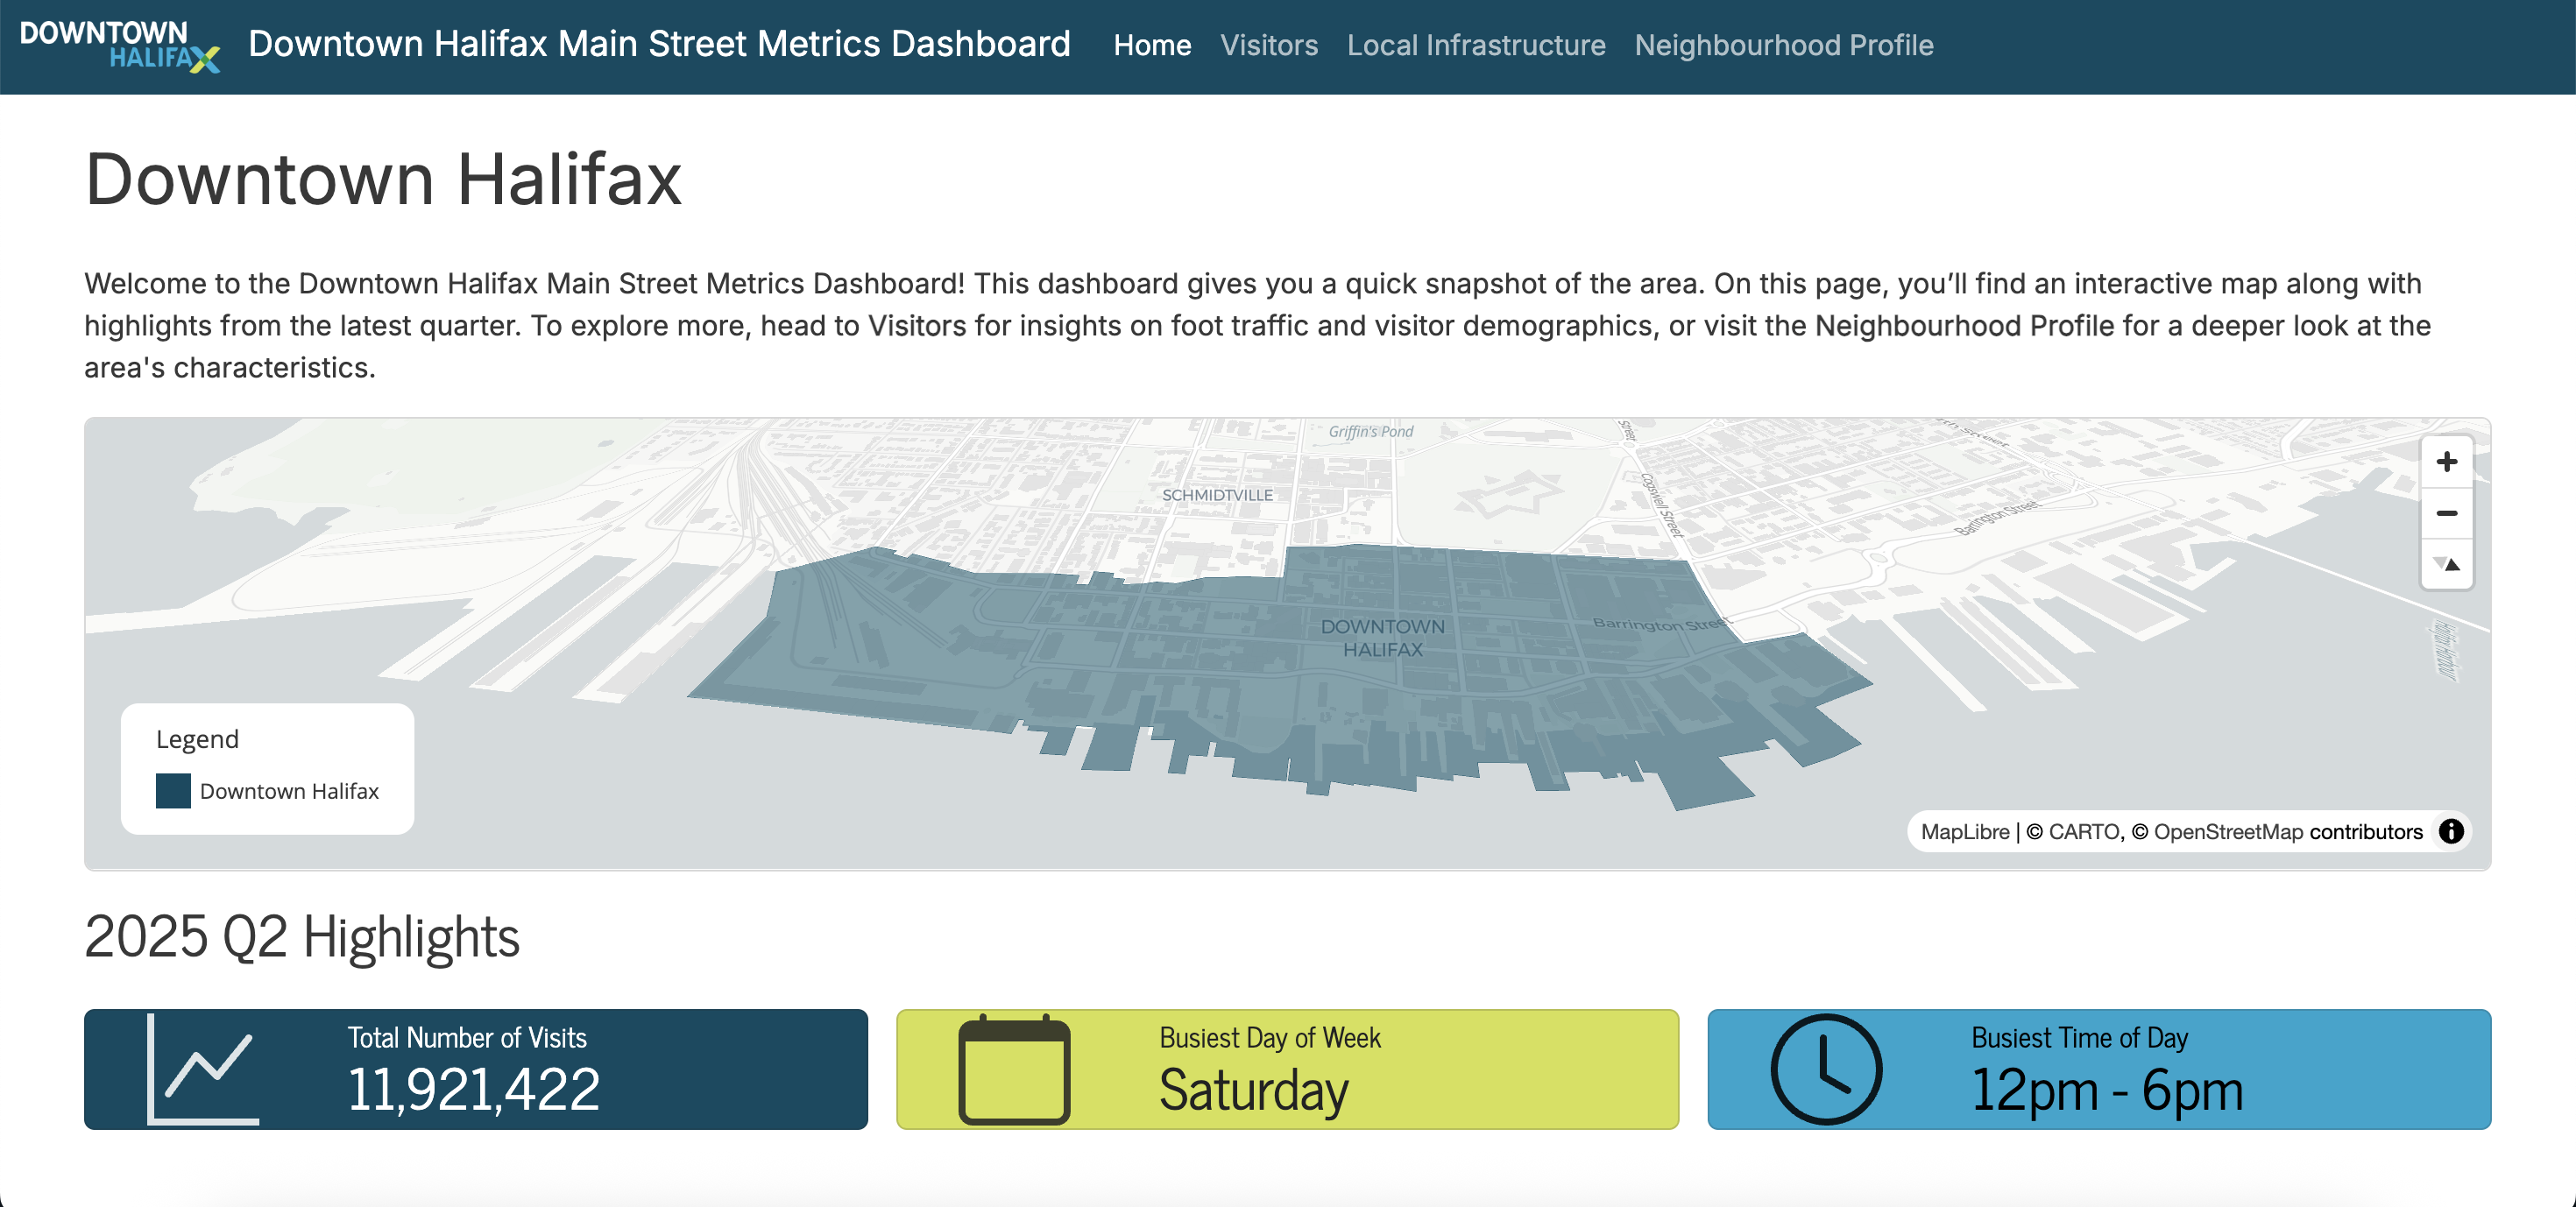Open the OpenStreetMap attribution link
Viewport: 2576px width, 1207px height.
(2227, 832)
